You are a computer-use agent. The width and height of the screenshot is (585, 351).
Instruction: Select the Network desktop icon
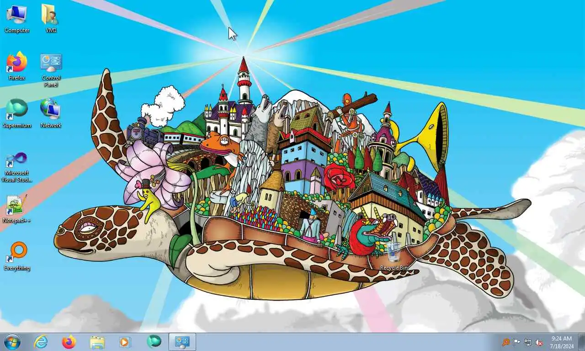coord(51,113)
